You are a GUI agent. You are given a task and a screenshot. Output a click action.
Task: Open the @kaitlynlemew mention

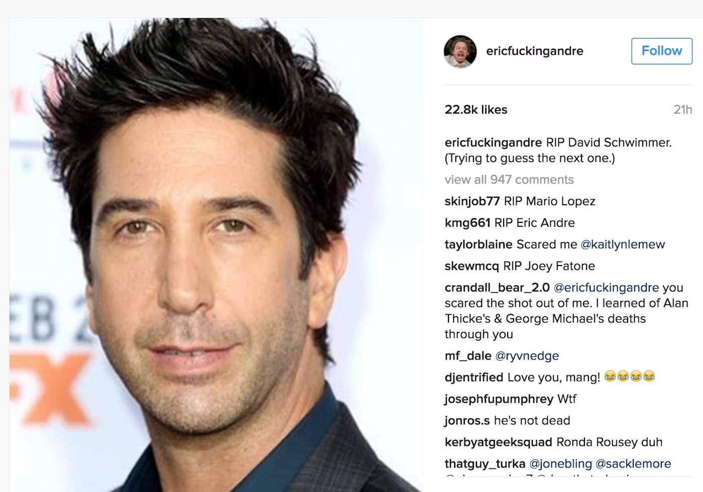(623, 244)
